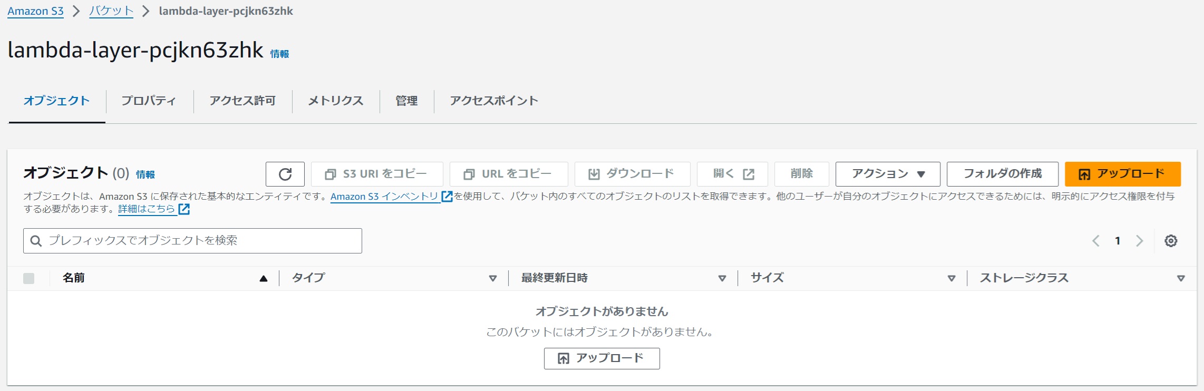1204x391 pixels.
Task: Click the サイズ column header
Action: [768, 278]
